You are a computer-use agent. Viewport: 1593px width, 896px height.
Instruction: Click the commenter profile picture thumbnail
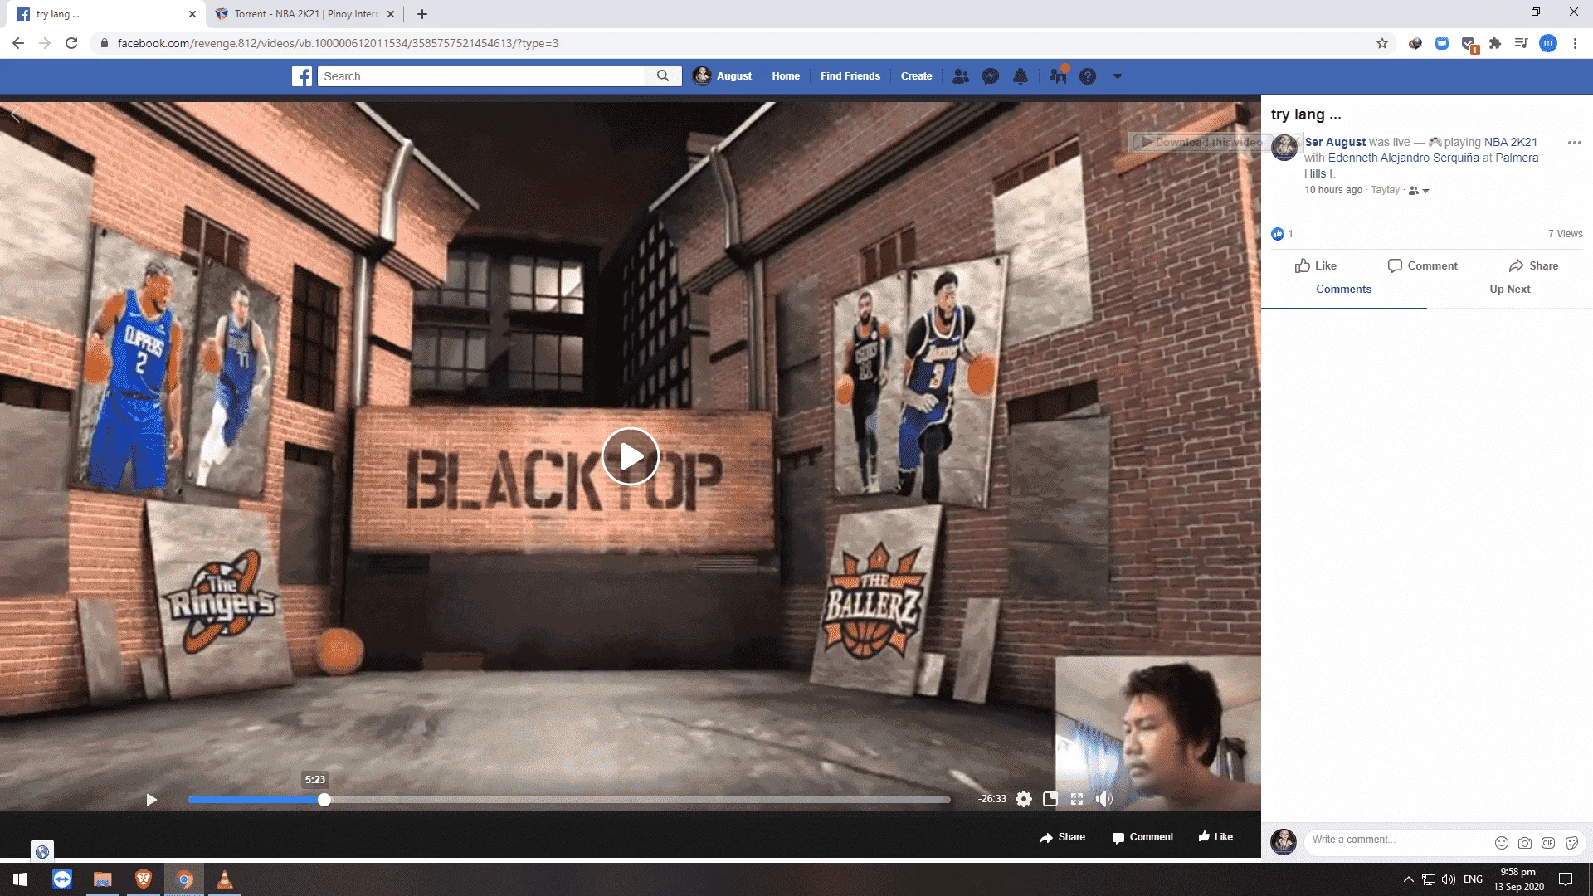[1284, 840]
